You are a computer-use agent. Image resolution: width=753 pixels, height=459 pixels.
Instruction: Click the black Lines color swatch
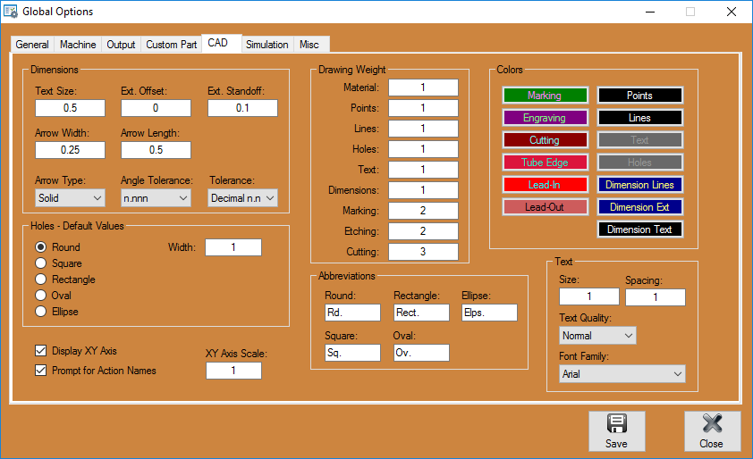640,118
